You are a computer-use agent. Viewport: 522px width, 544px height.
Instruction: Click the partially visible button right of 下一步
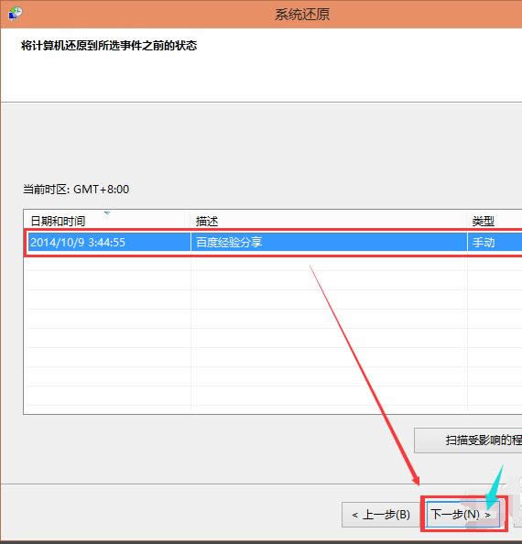(x=518, y=515)
